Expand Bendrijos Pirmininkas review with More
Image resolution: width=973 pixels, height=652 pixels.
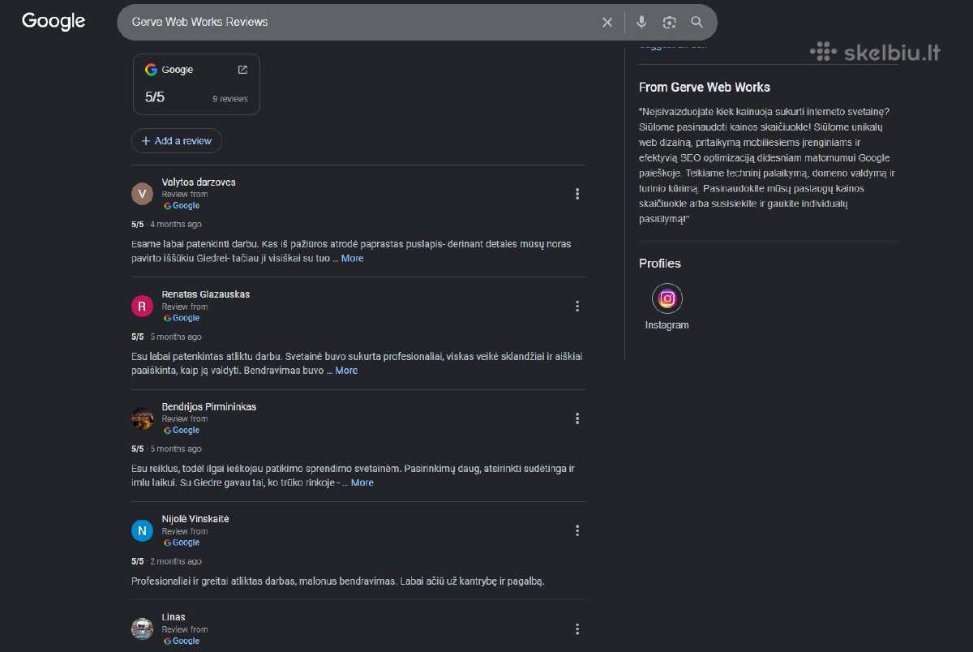tap(362, 483)
